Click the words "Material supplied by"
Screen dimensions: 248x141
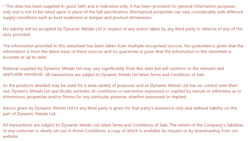(x=23, y=69)
